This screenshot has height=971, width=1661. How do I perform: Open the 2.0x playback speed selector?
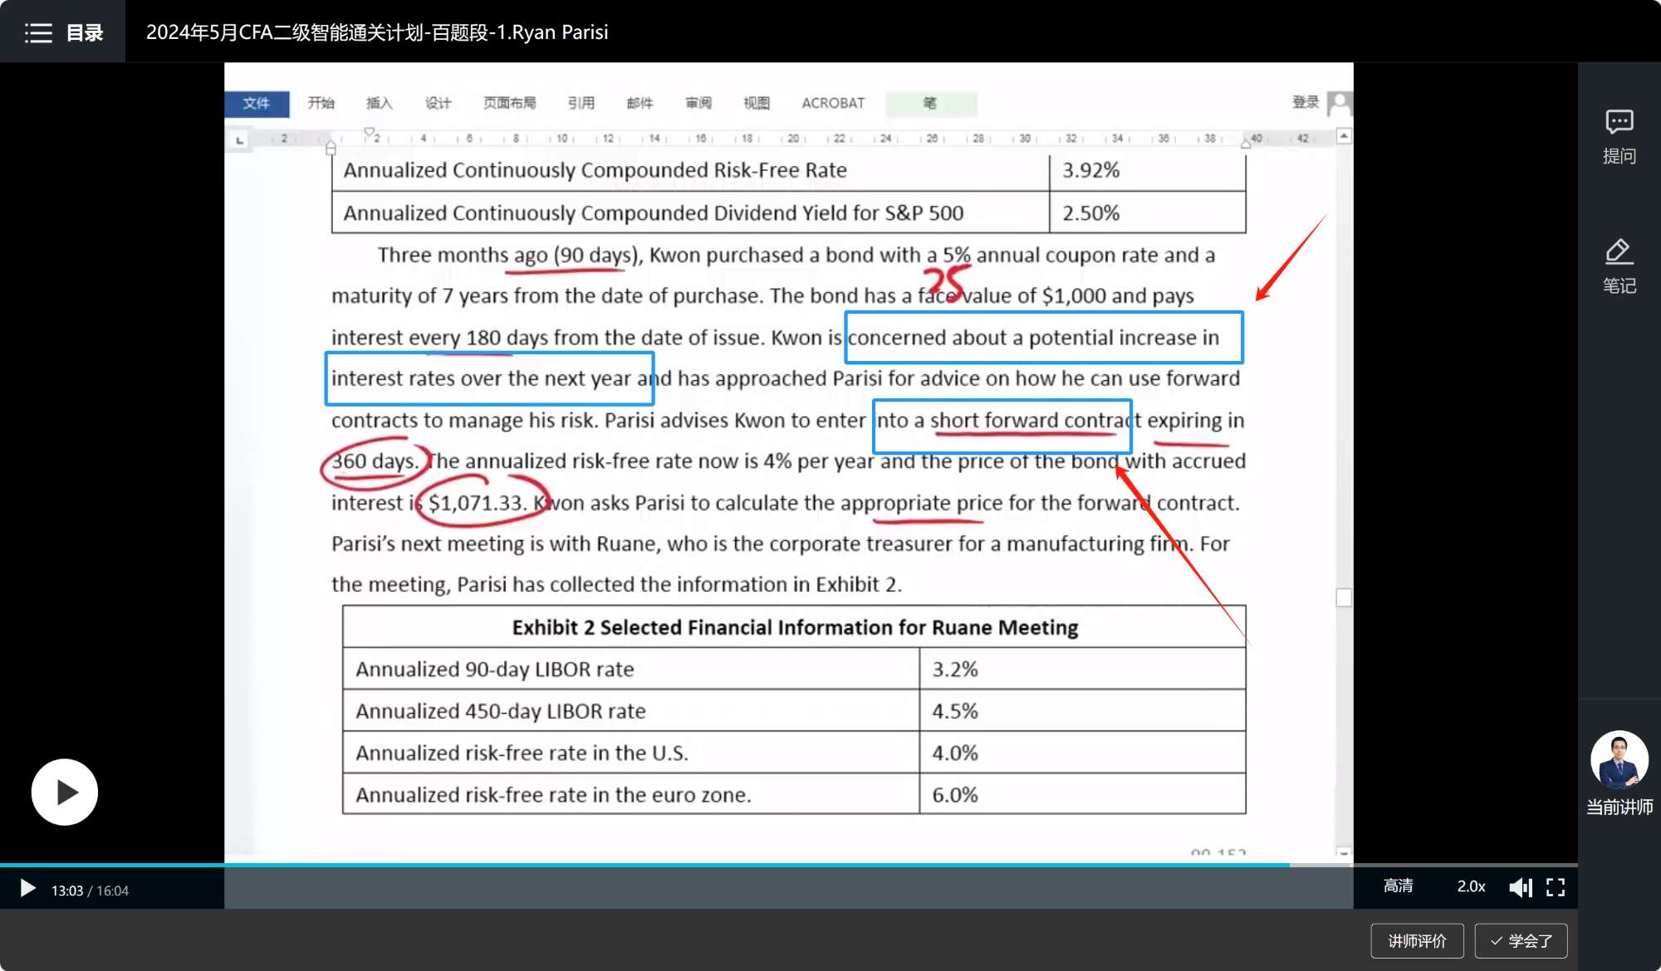pos(1471,886)
